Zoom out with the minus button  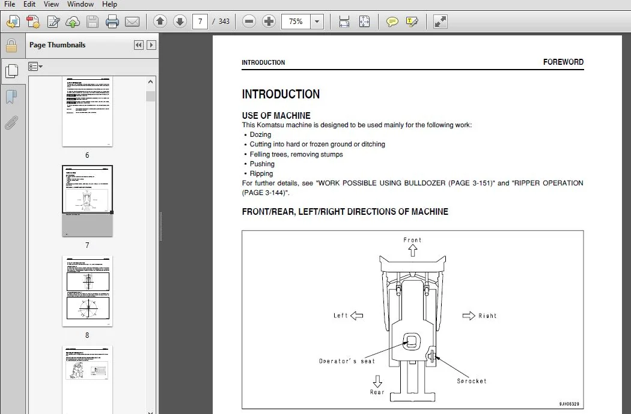pyautogui.click(x=249, y=22)
